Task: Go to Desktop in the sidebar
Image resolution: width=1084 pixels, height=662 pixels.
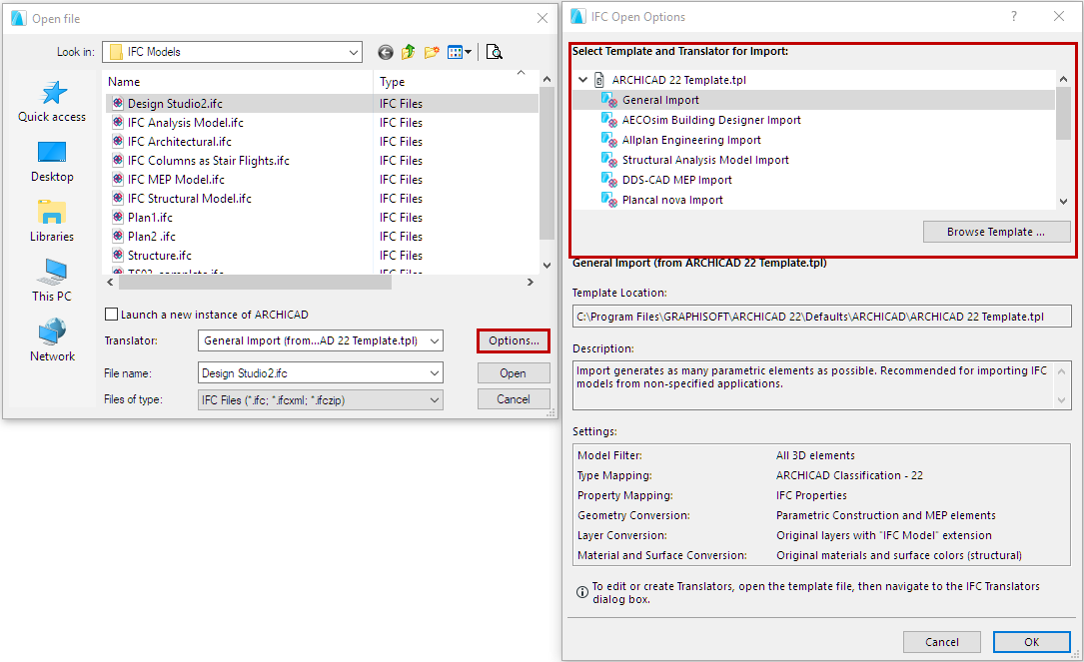Action: coord(52,162)
